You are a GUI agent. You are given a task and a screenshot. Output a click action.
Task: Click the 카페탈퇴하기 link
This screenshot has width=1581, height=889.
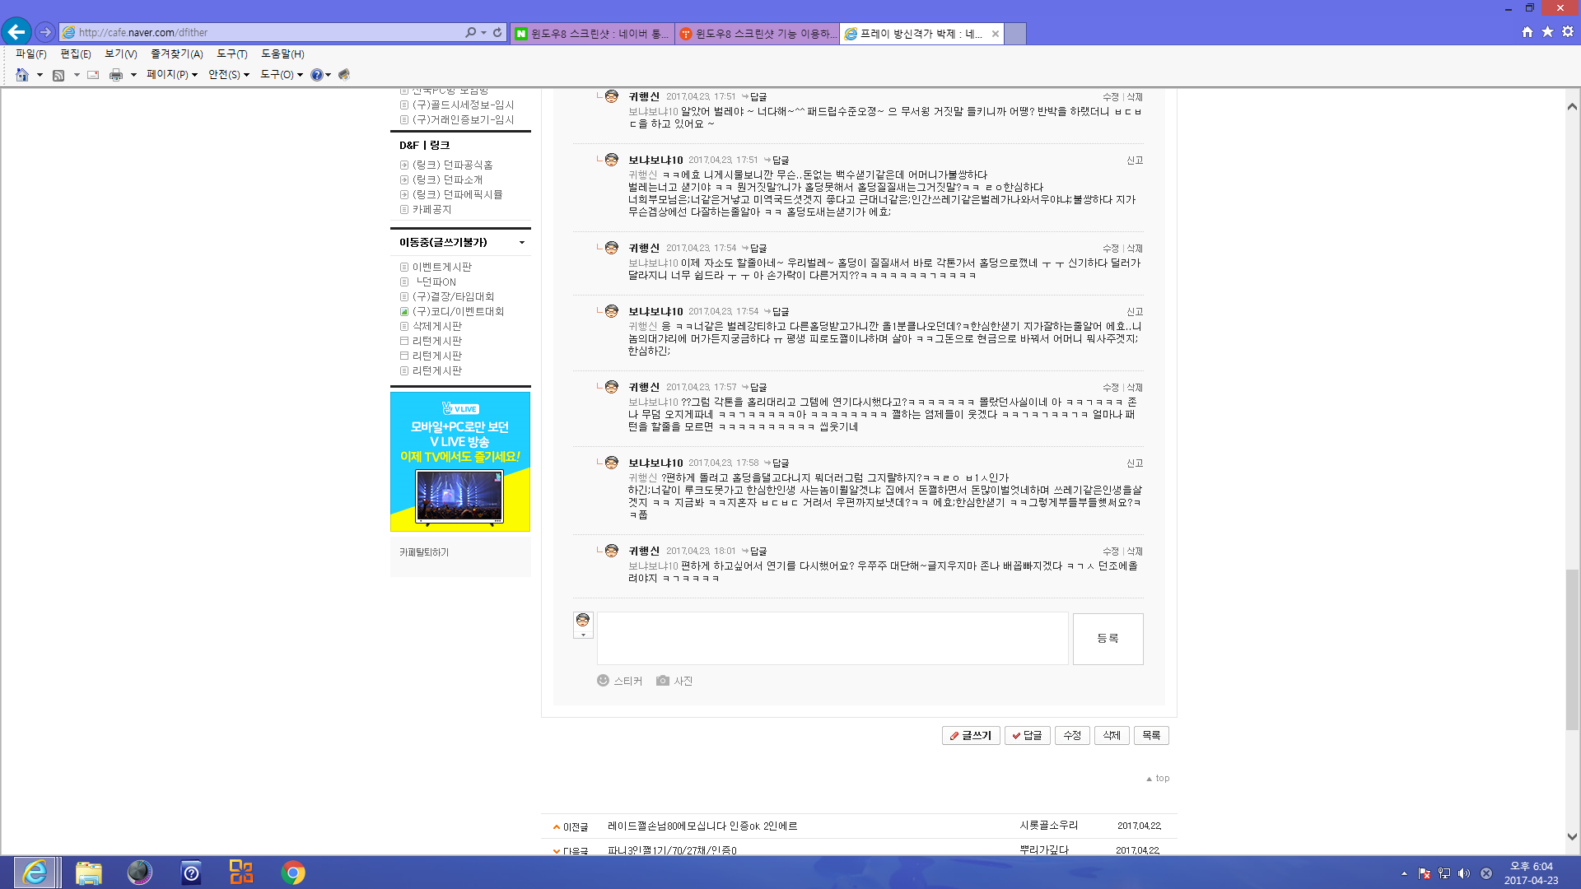click(424, 552)
